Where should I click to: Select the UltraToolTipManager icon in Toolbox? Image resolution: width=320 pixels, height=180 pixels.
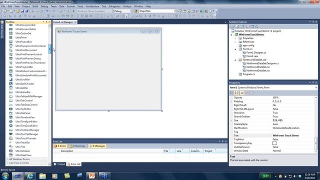click(x=11, y=134)
